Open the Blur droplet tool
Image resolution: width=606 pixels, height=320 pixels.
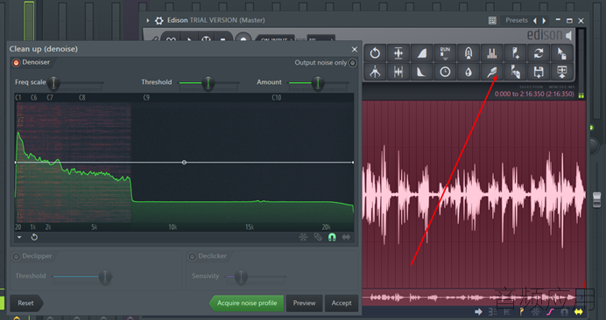469,72
